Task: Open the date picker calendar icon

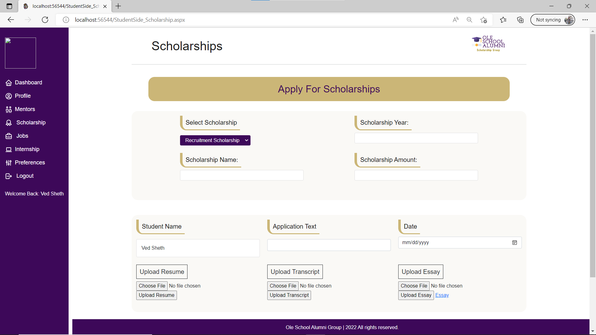Action: [x=514, y=243]
